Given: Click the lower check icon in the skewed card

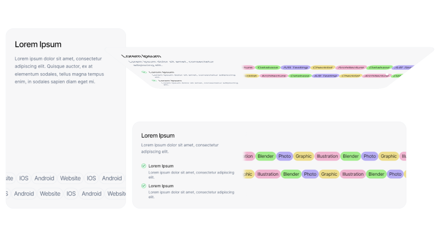Looking at the screenshot, I should (x=155, y=81).
